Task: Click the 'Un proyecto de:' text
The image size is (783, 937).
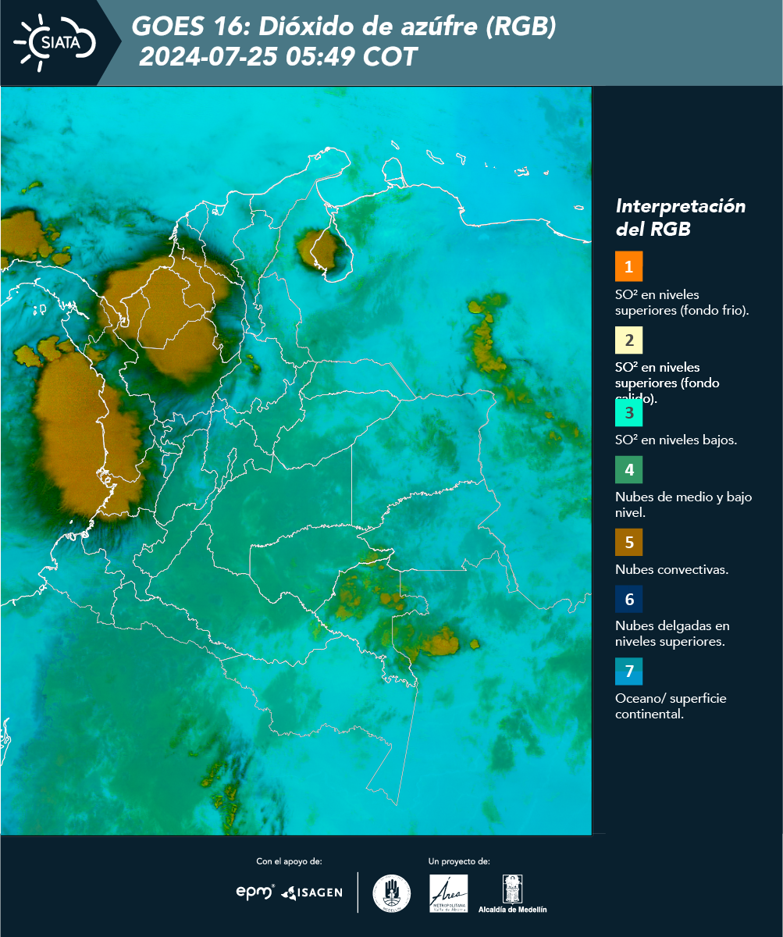Action: click(459, 861)
